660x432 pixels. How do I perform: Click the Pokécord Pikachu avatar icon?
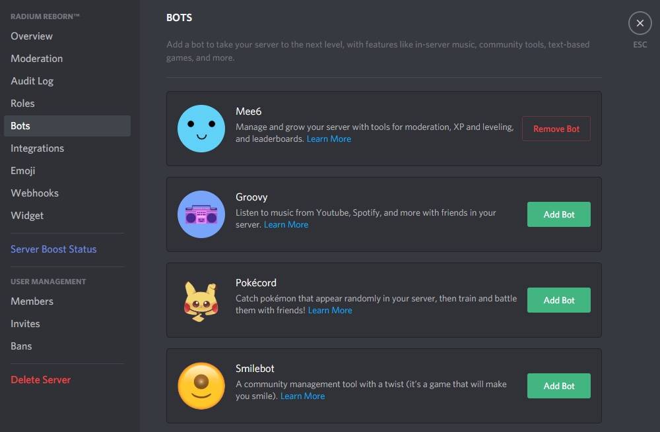tap(201, 300)
